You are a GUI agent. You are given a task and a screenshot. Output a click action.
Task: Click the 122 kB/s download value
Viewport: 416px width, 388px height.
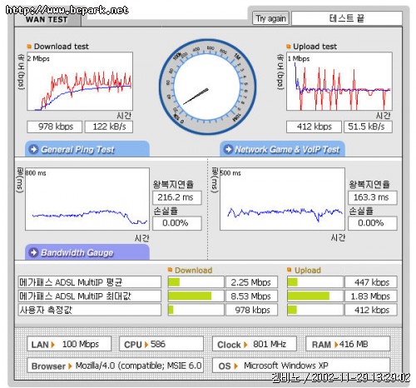tap(109, 127)
